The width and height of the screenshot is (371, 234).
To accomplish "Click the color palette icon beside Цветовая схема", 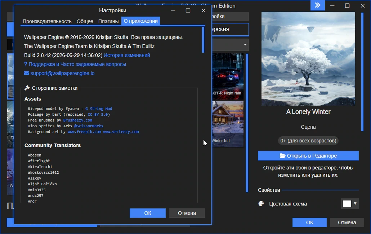I will 261,204.
